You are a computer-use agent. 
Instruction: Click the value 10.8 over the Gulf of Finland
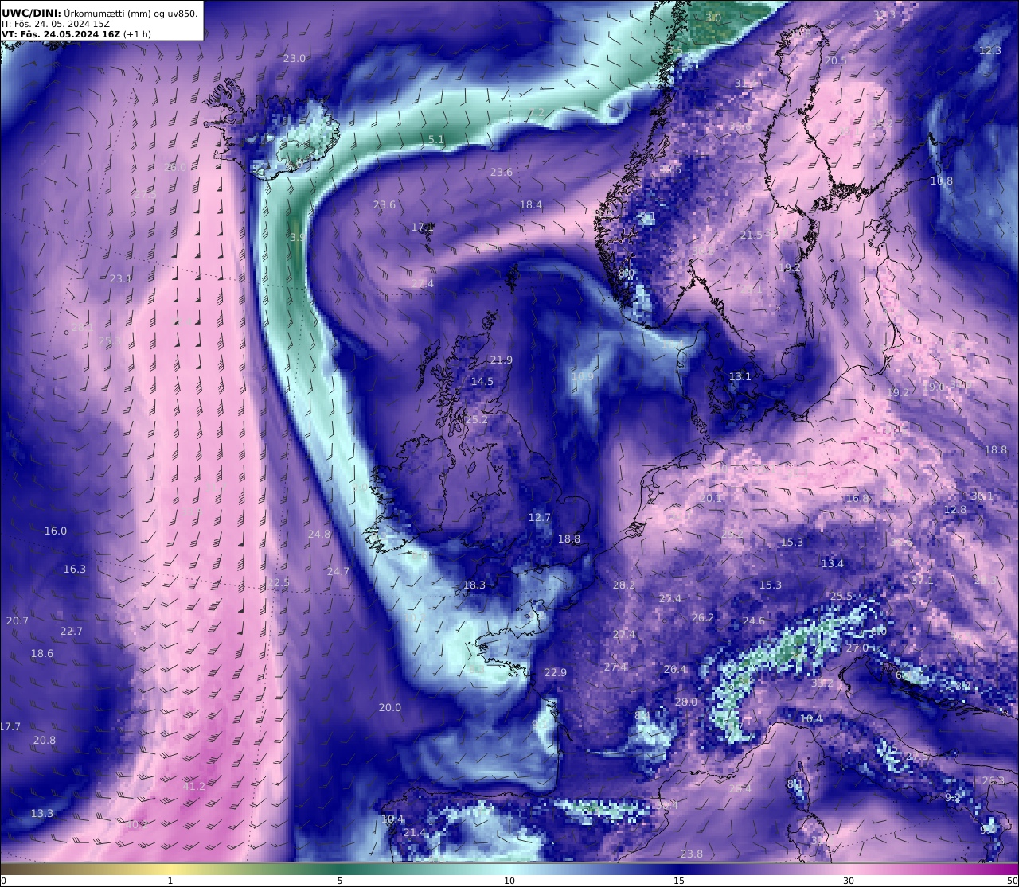coord(942,181)
